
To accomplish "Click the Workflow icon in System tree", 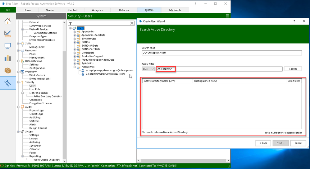I will [22, 72].
